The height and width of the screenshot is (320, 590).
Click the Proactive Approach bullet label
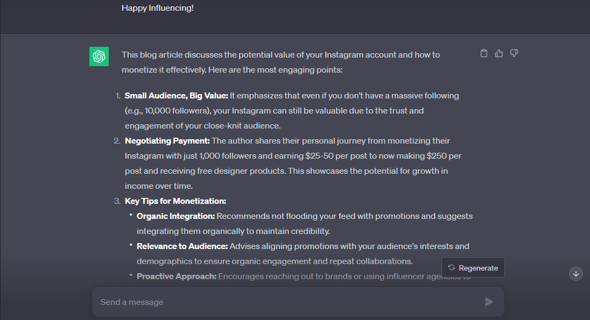(x=177, y=276)
